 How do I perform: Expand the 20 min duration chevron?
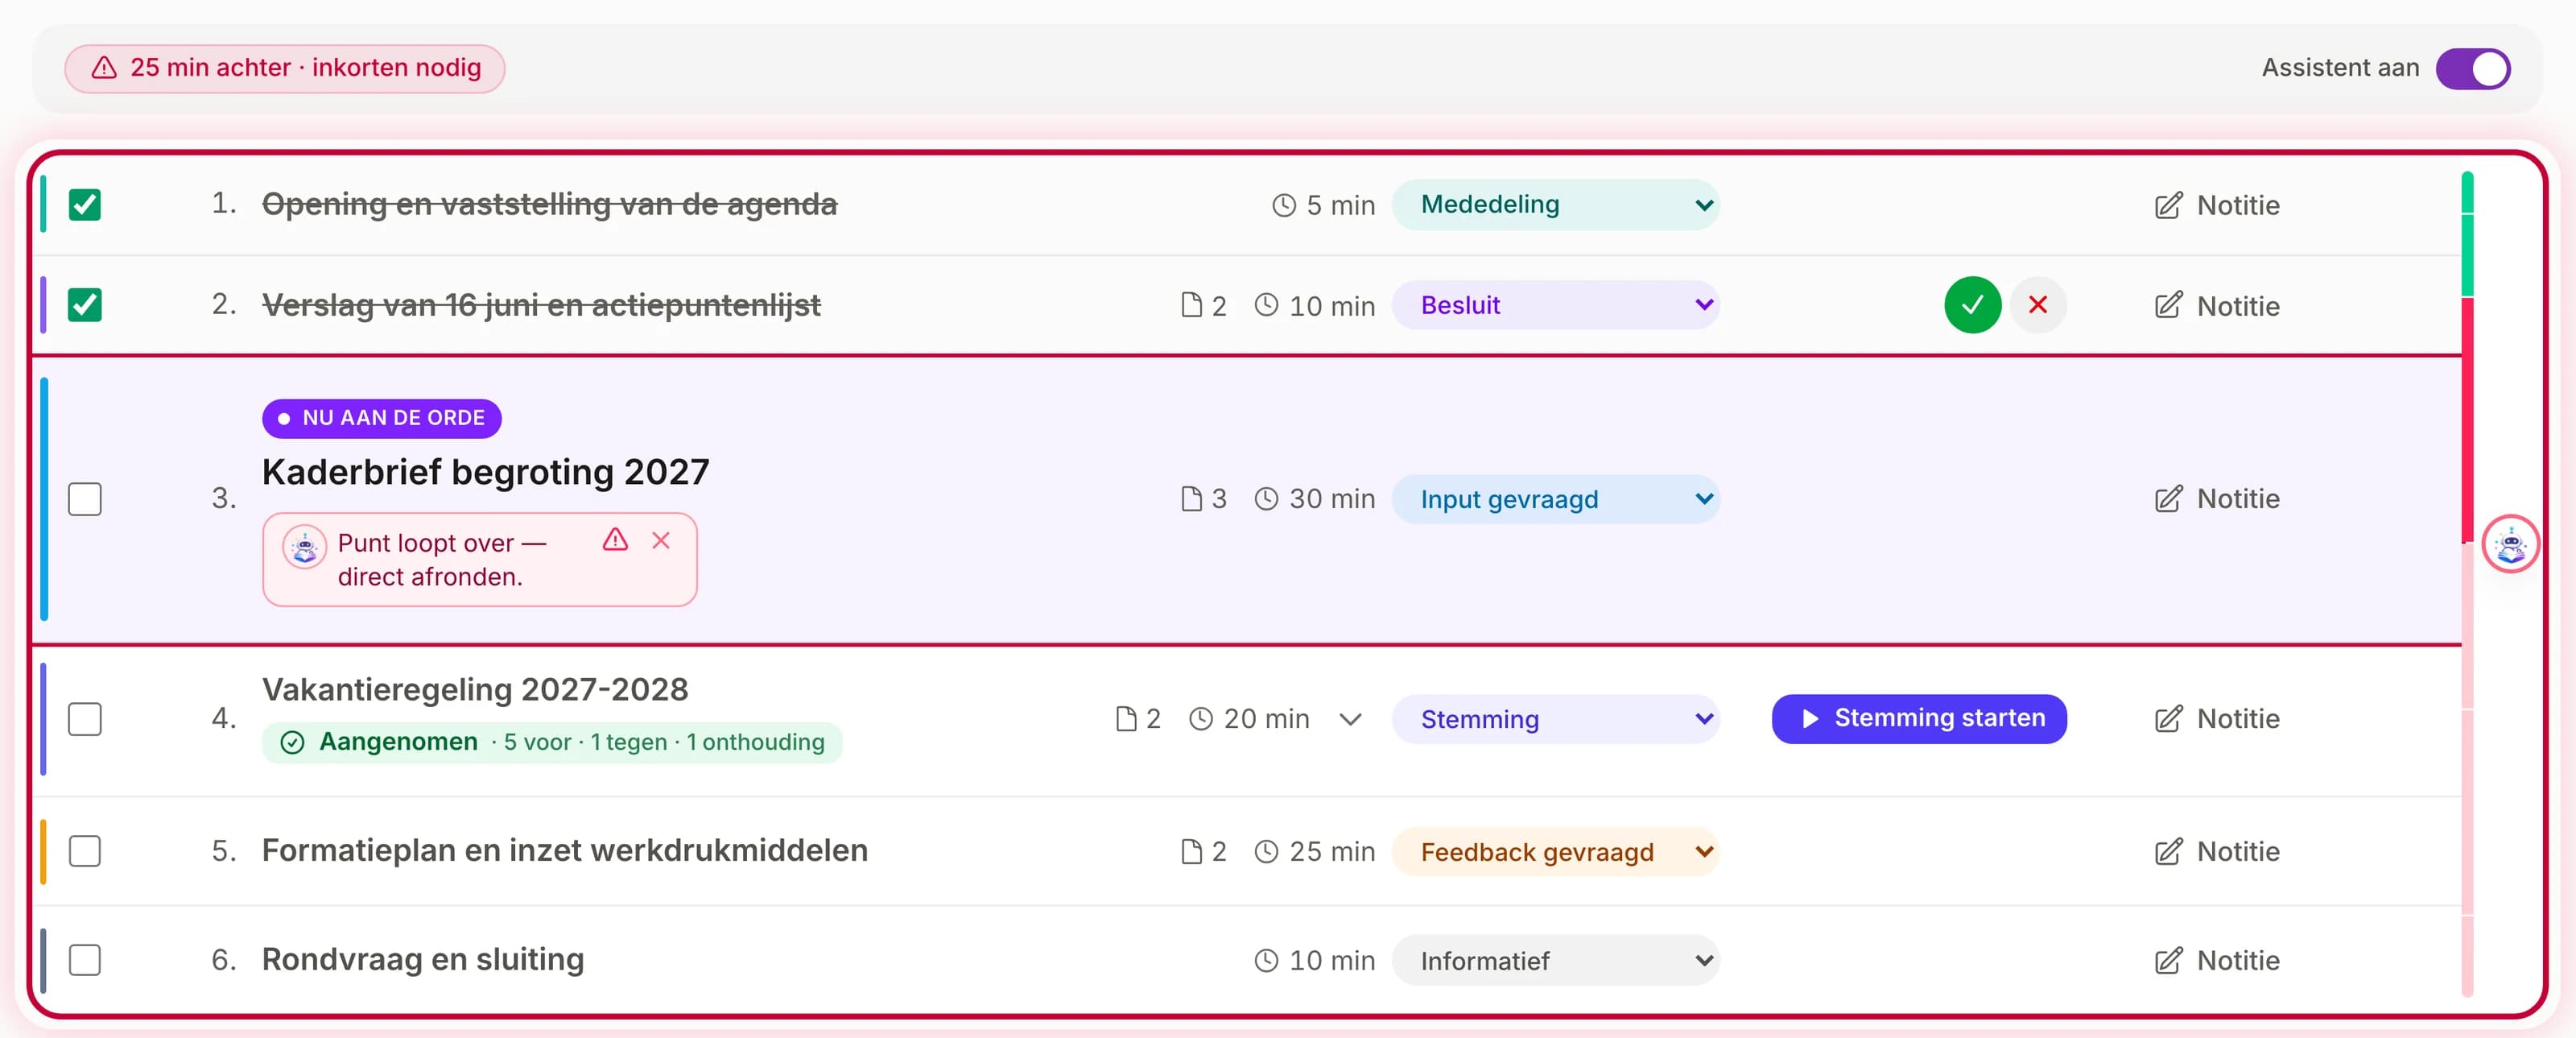[1350, 720]
